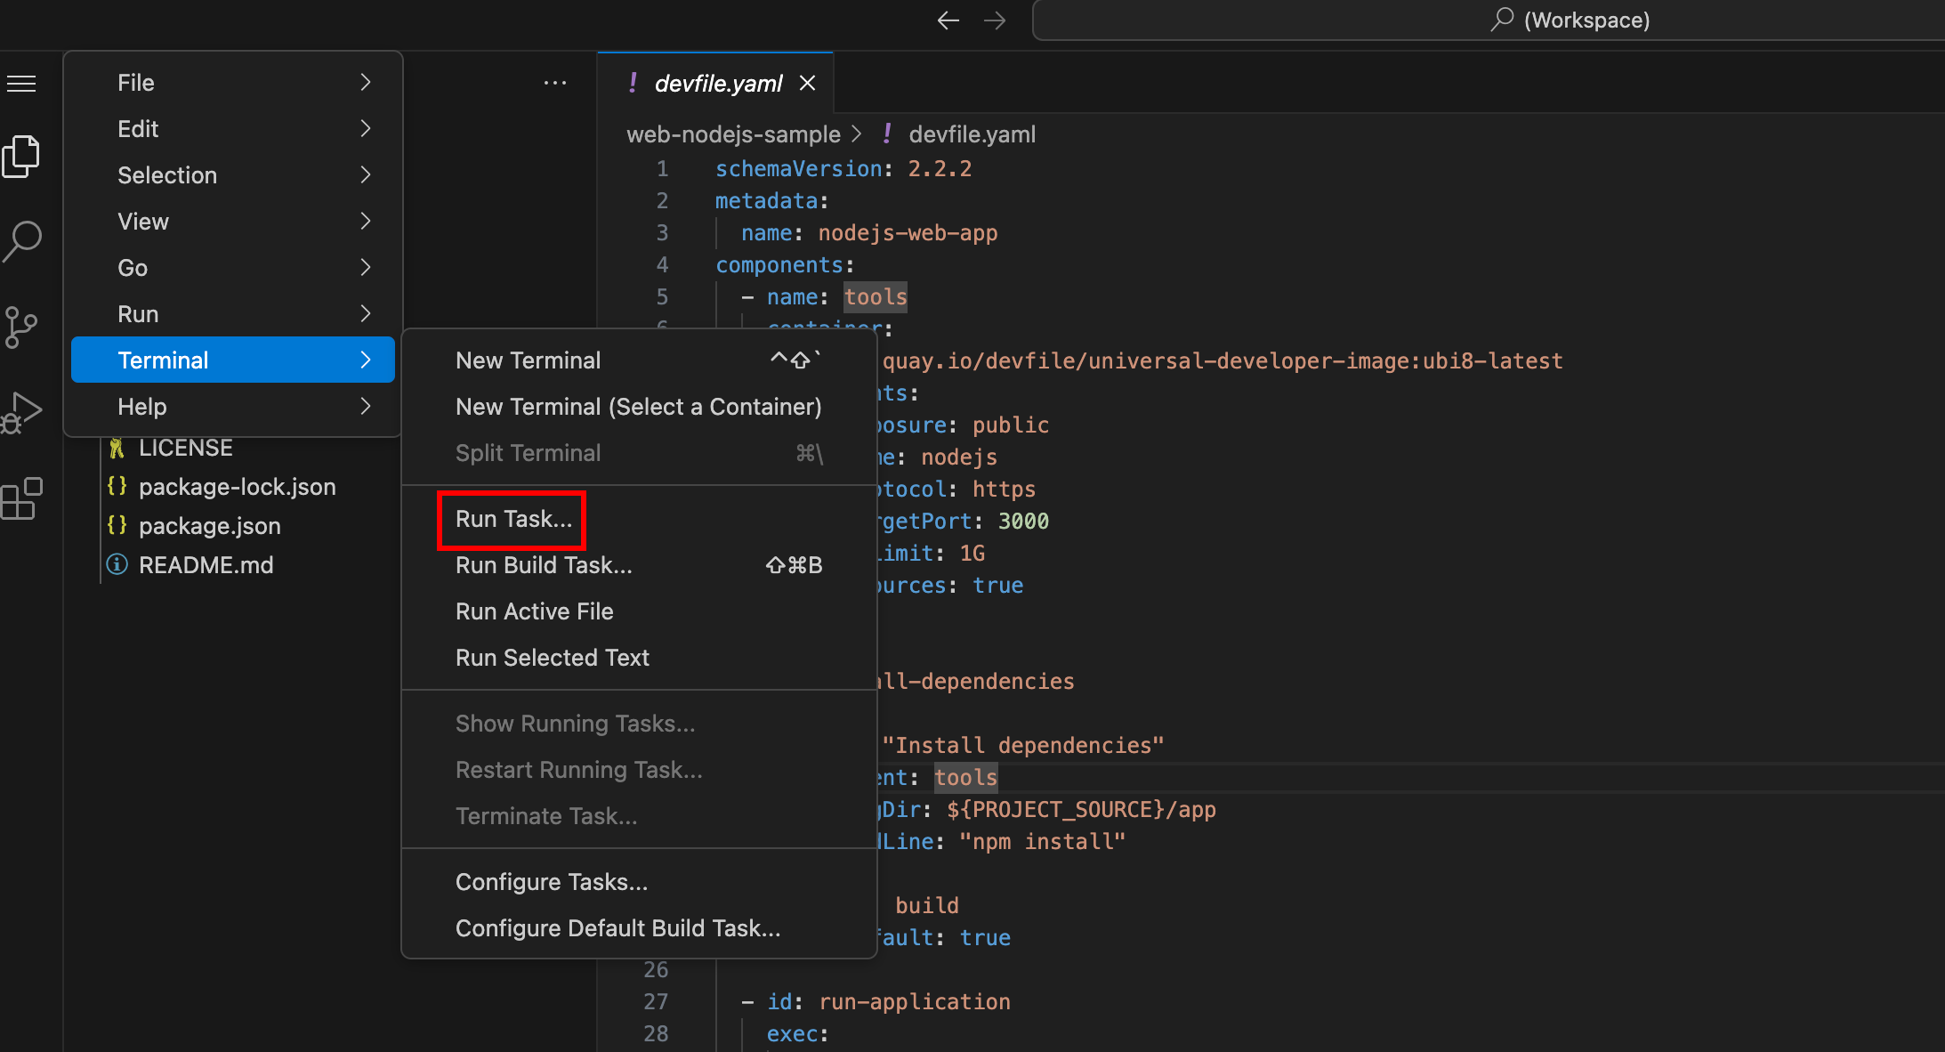The image size is (1945, 1052).
Task: Select Run Build Task
Action: 544,565
